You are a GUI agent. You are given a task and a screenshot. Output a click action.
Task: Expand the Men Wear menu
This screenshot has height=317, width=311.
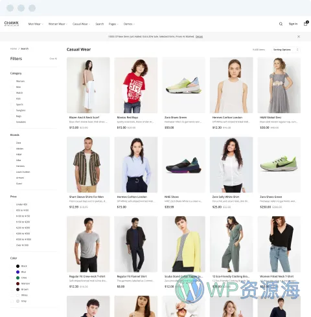click(x=36, y=24)
